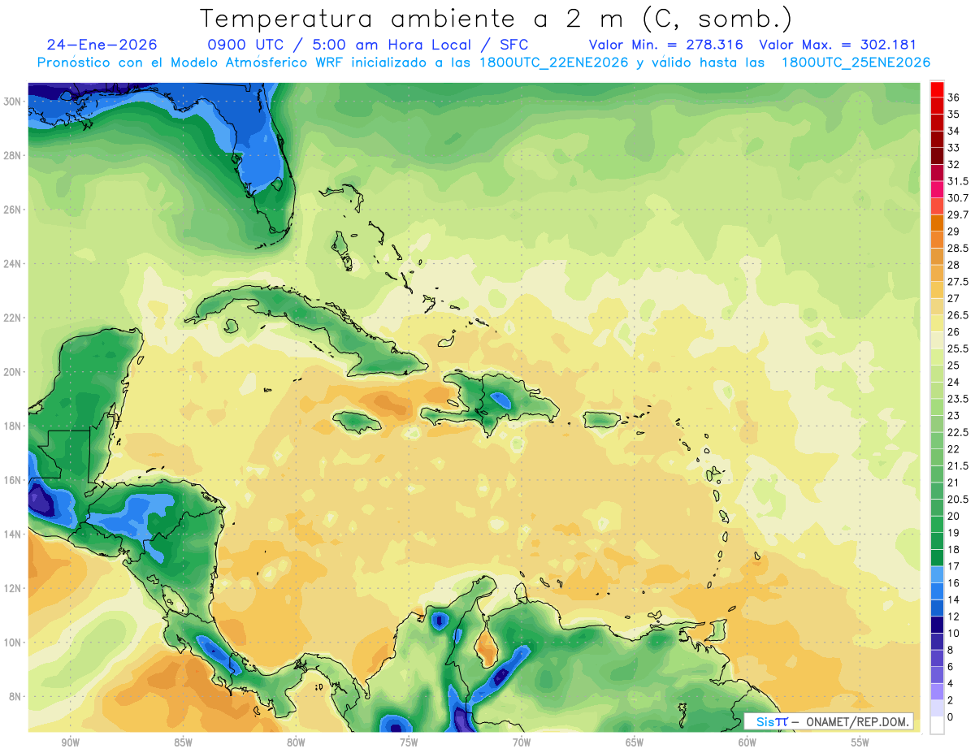Click the '14N' latitude label
Image resolution: width=975 pixels, height=753 pixels.
click(x=12, y=534)
